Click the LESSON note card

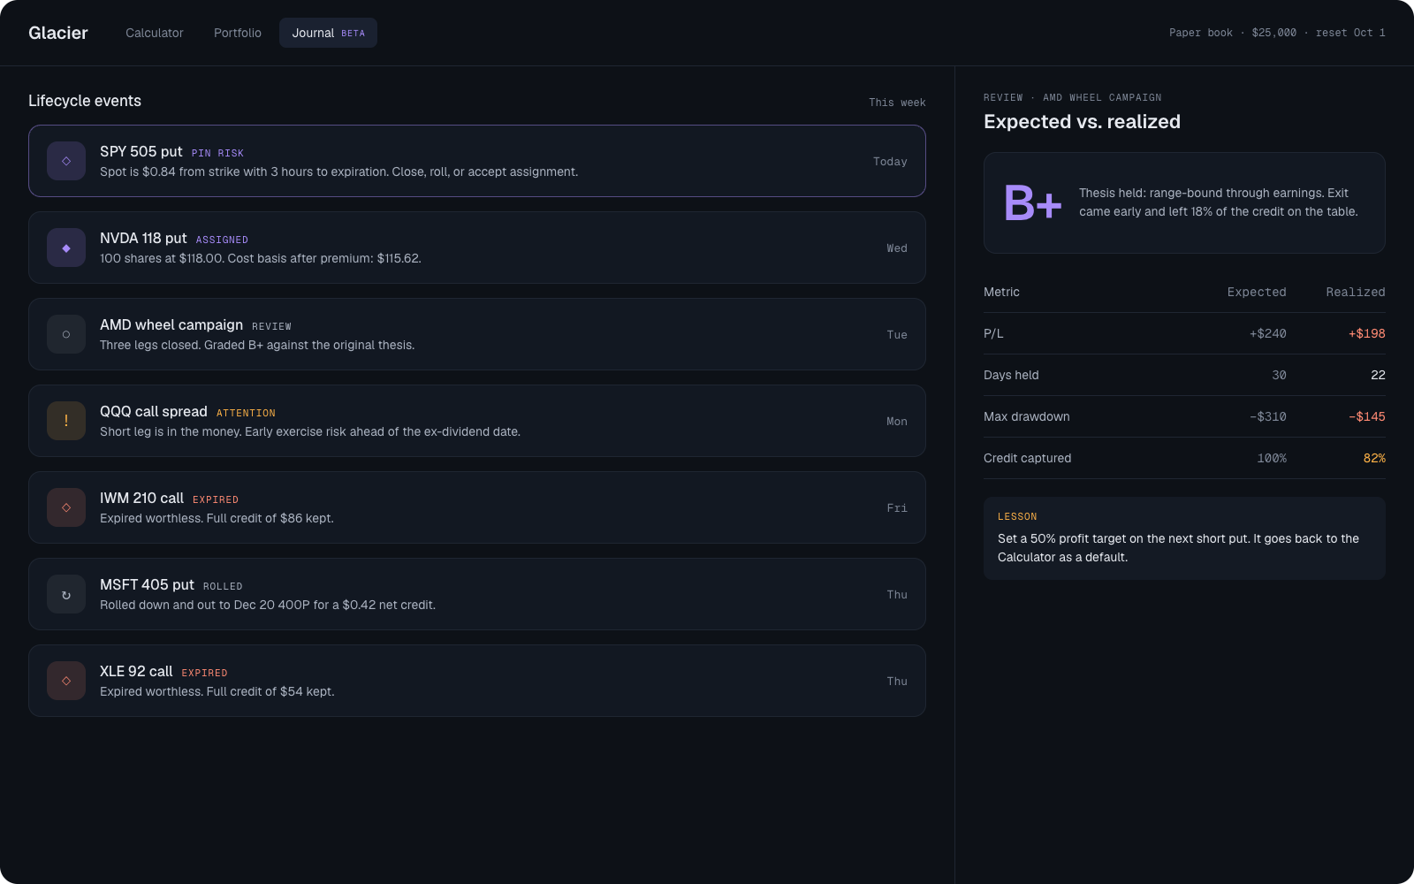click(x=1184, y=538)
